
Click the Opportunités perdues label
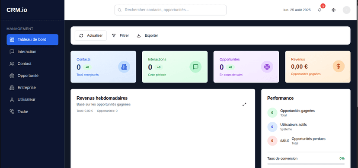308,139
